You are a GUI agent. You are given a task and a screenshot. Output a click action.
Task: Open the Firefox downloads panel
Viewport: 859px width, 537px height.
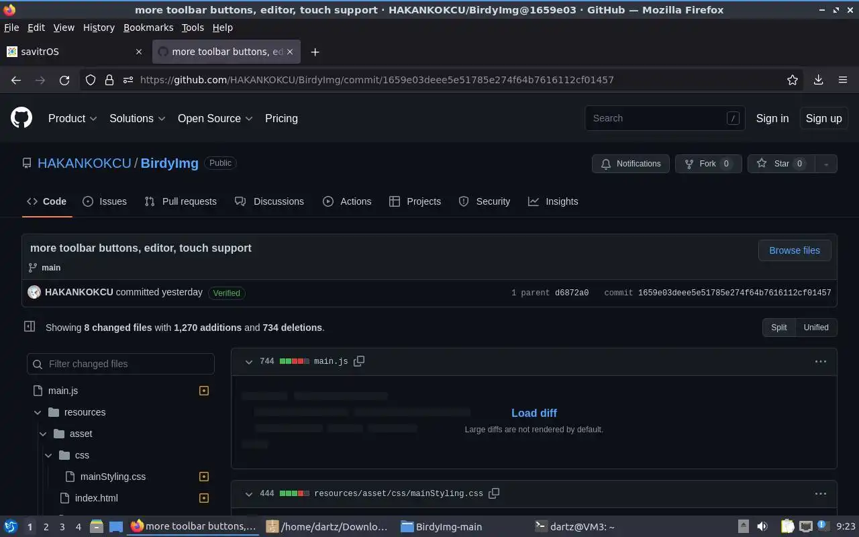click(819, 80)
